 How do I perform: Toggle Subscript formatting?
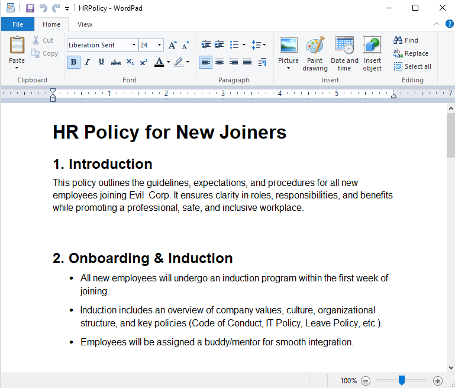click(x=130, y=62)
